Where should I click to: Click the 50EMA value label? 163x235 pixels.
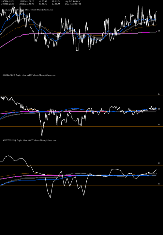pos(7,4)
